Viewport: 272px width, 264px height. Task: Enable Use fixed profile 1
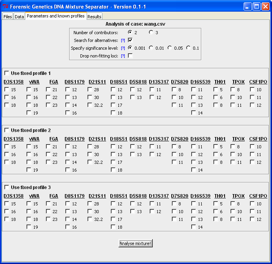pos(7,73)
